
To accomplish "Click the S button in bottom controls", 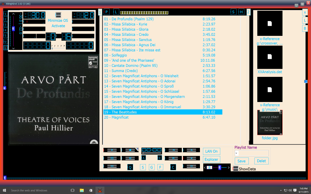I will pos(143,167).
